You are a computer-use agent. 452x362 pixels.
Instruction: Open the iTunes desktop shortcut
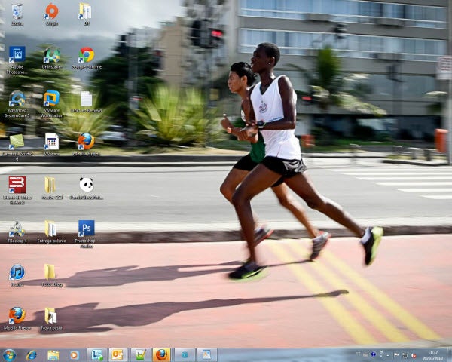(x=17, y=272)
